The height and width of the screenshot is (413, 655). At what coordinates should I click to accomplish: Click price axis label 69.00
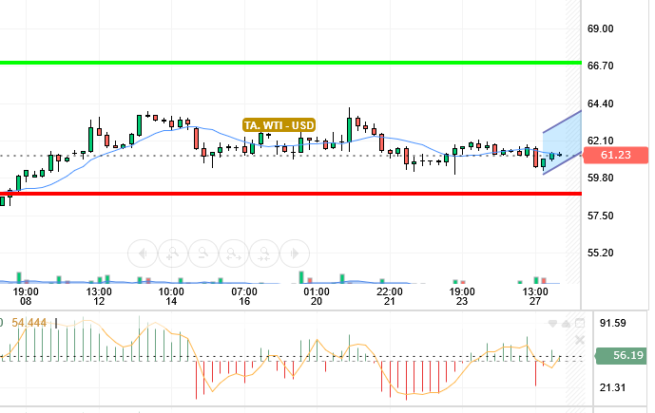(600, 28)
